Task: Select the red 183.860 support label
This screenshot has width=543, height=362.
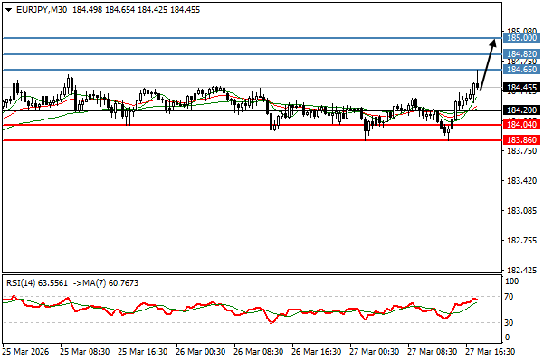Action: [522, 140]
